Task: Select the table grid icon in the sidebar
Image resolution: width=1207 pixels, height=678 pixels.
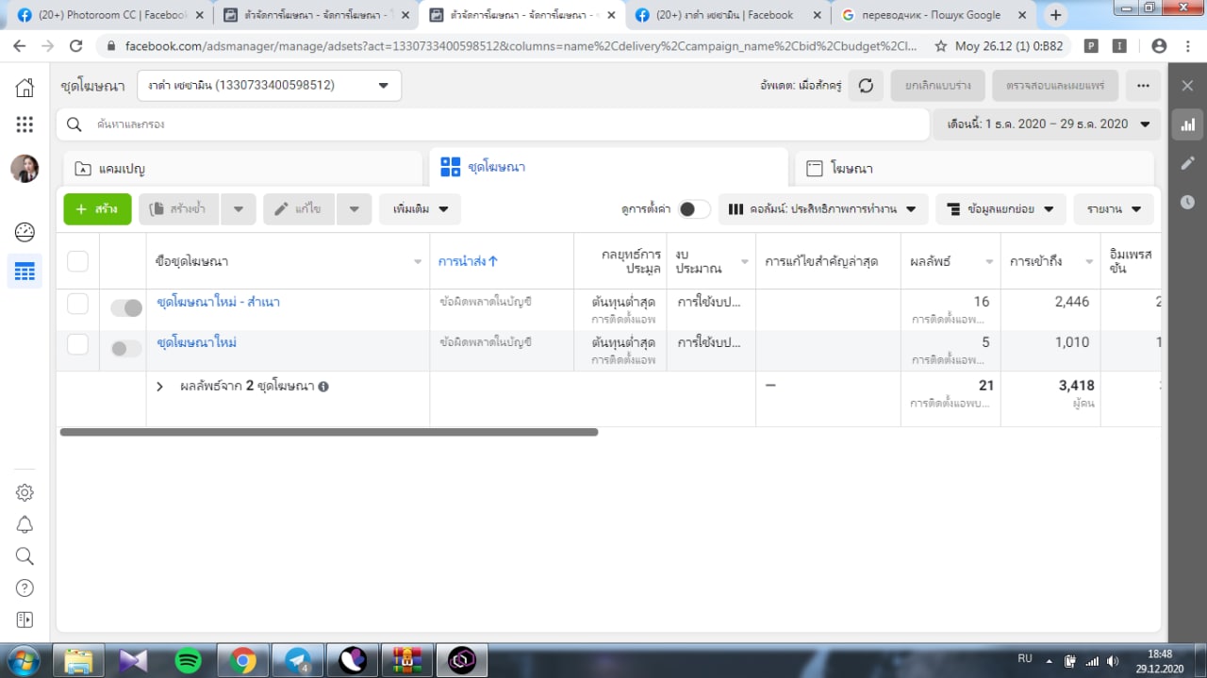Action: click(25, 273)
